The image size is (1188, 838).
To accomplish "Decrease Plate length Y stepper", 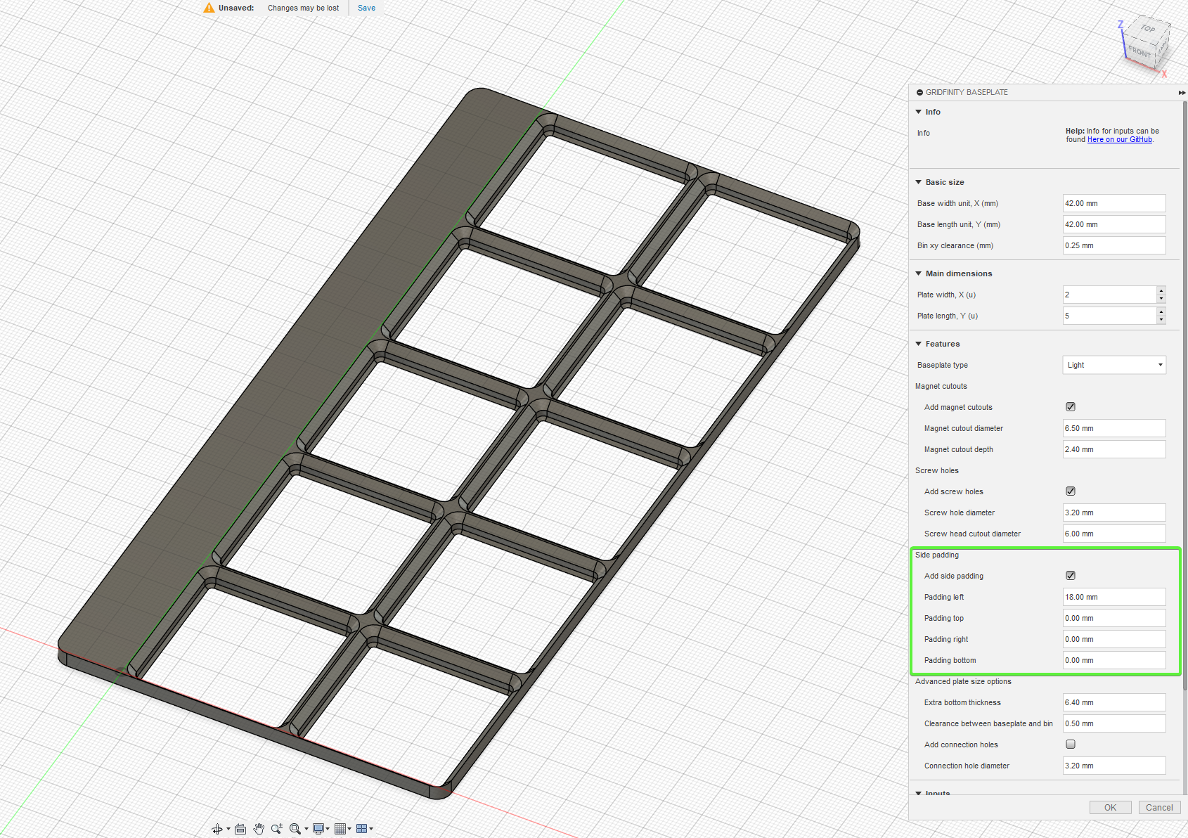I will point(1161,320).
